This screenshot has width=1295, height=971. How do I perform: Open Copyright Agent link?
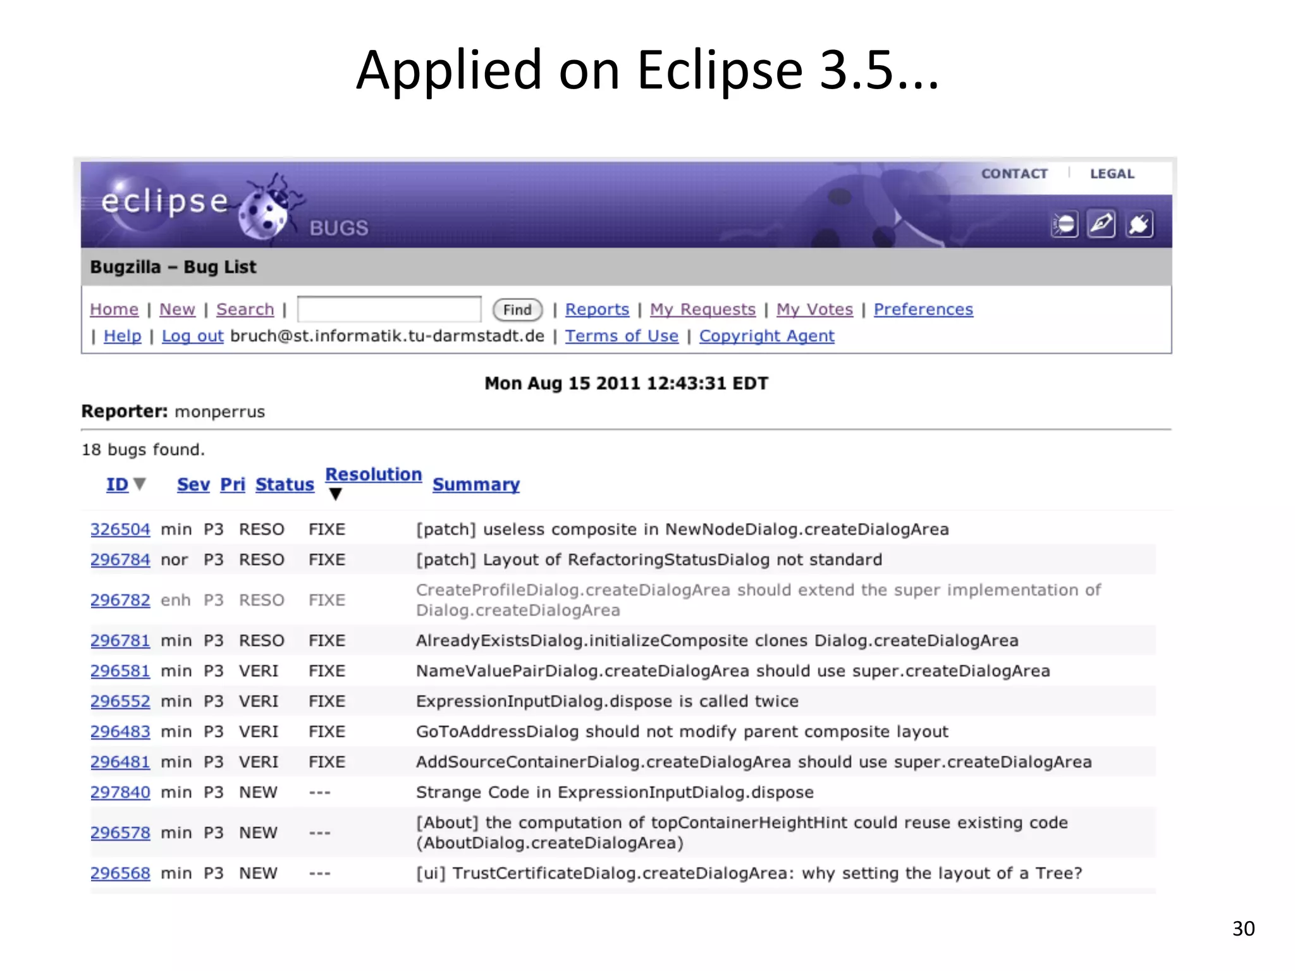click(766, 336)
